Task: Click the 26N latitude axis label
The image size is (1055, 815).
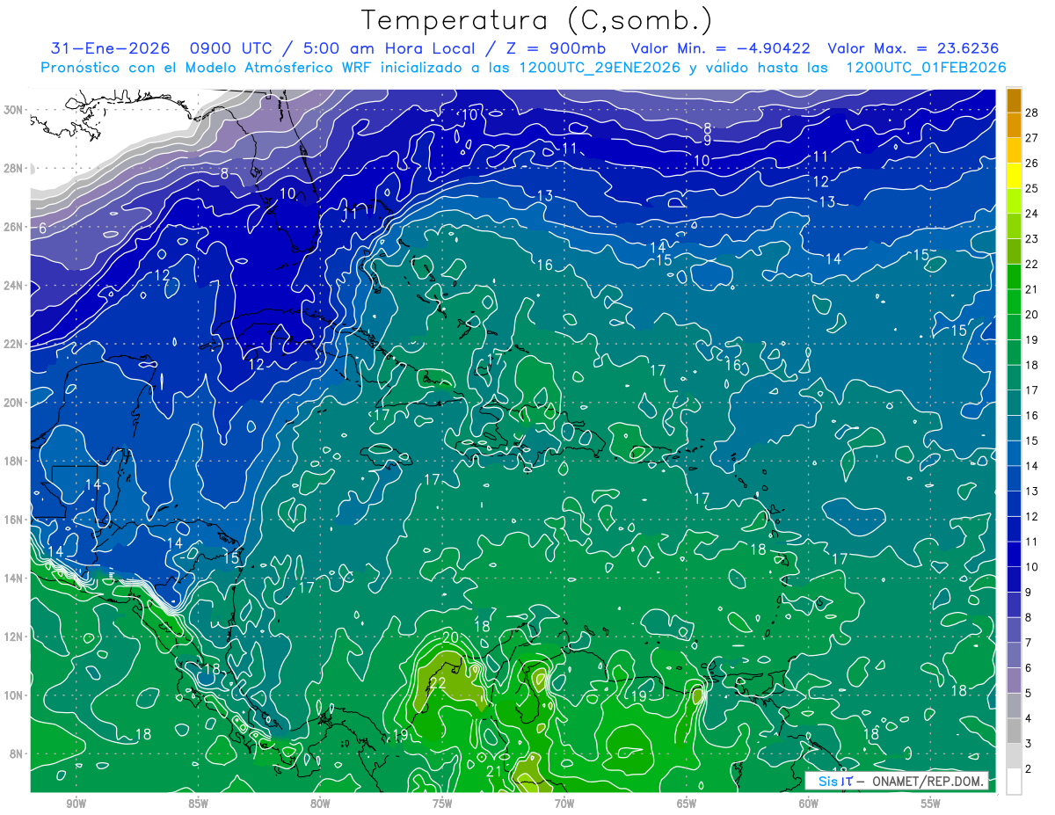Action: tap(14, 227)
